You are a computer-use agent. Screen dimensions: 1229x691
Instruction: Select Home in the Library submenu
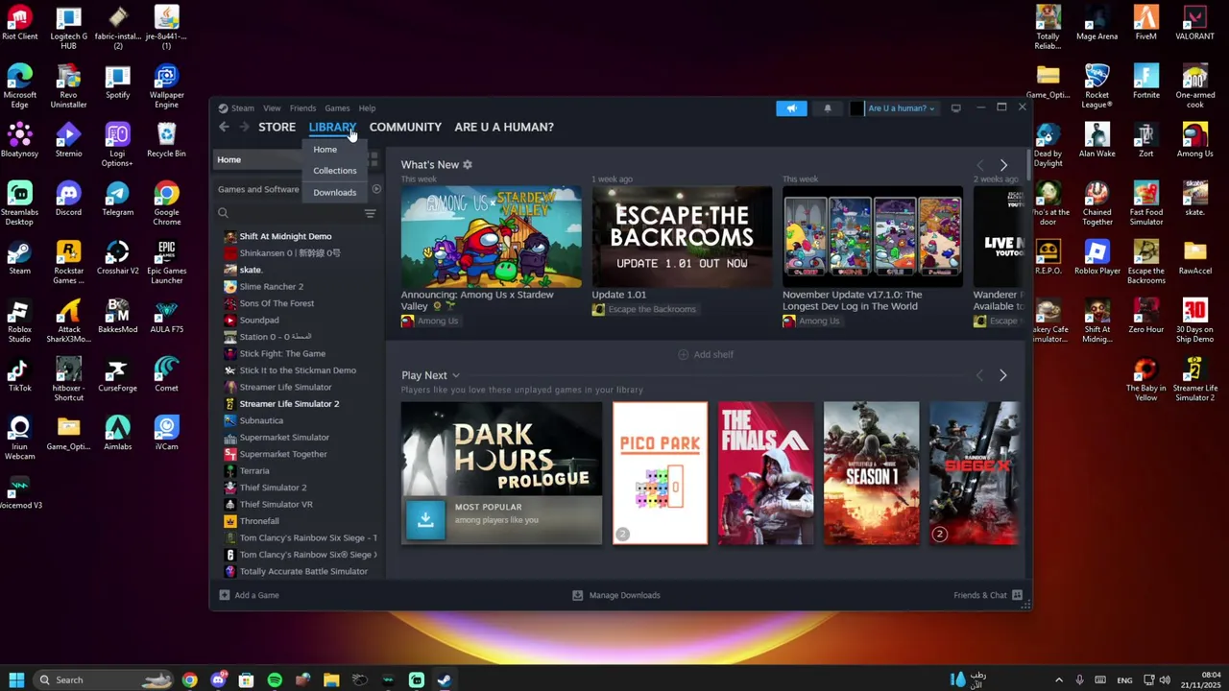[325, 150]
